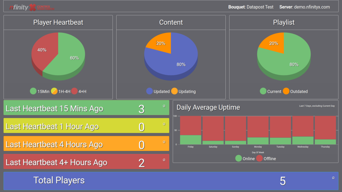This screenshot has height=192, width=342.
Task: Click the green Online legend dot
Action: pos(239,158)
